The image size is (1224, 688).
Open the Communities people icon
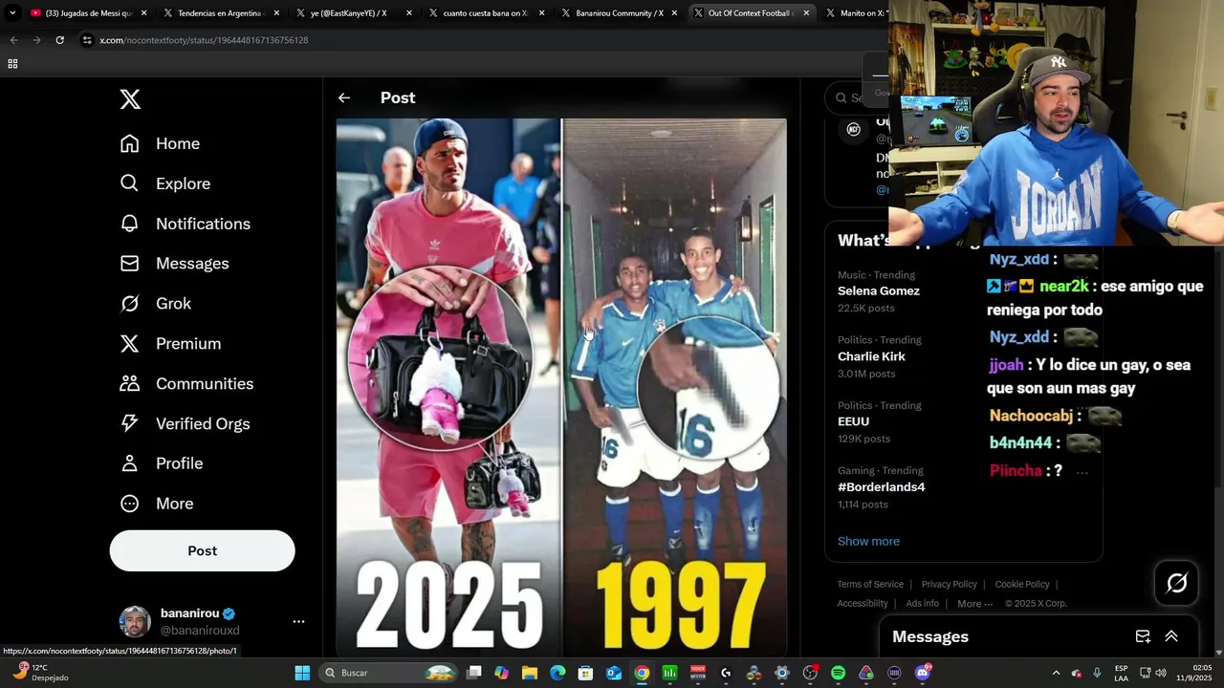click(130, 383)
